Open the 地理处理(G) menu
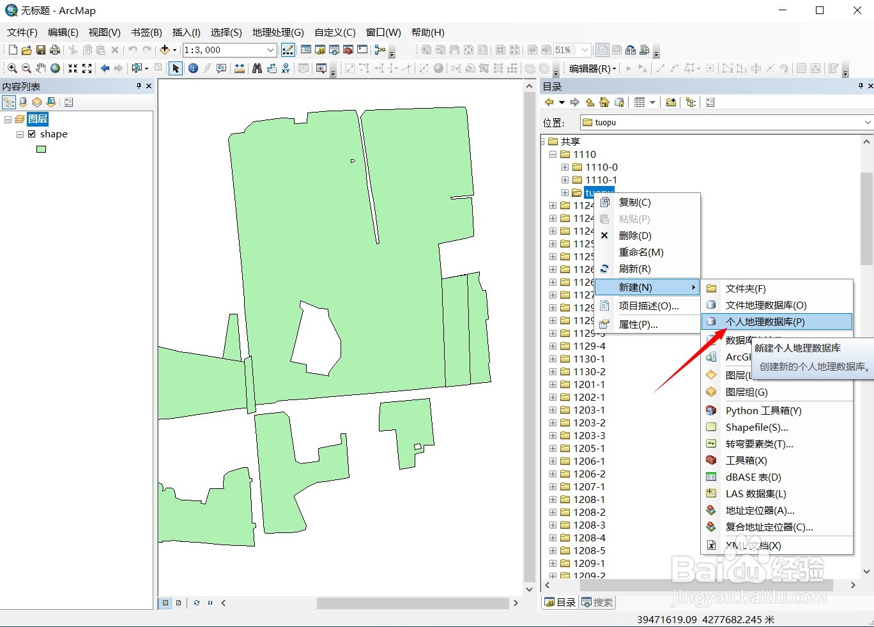Screen dimensions: 874x627 278,32
